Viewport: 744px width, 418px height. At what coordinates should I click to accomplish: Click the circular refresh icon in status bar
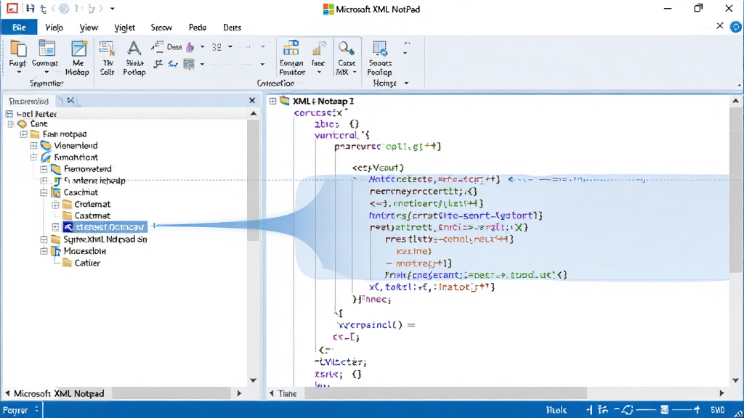pos(628,409)
